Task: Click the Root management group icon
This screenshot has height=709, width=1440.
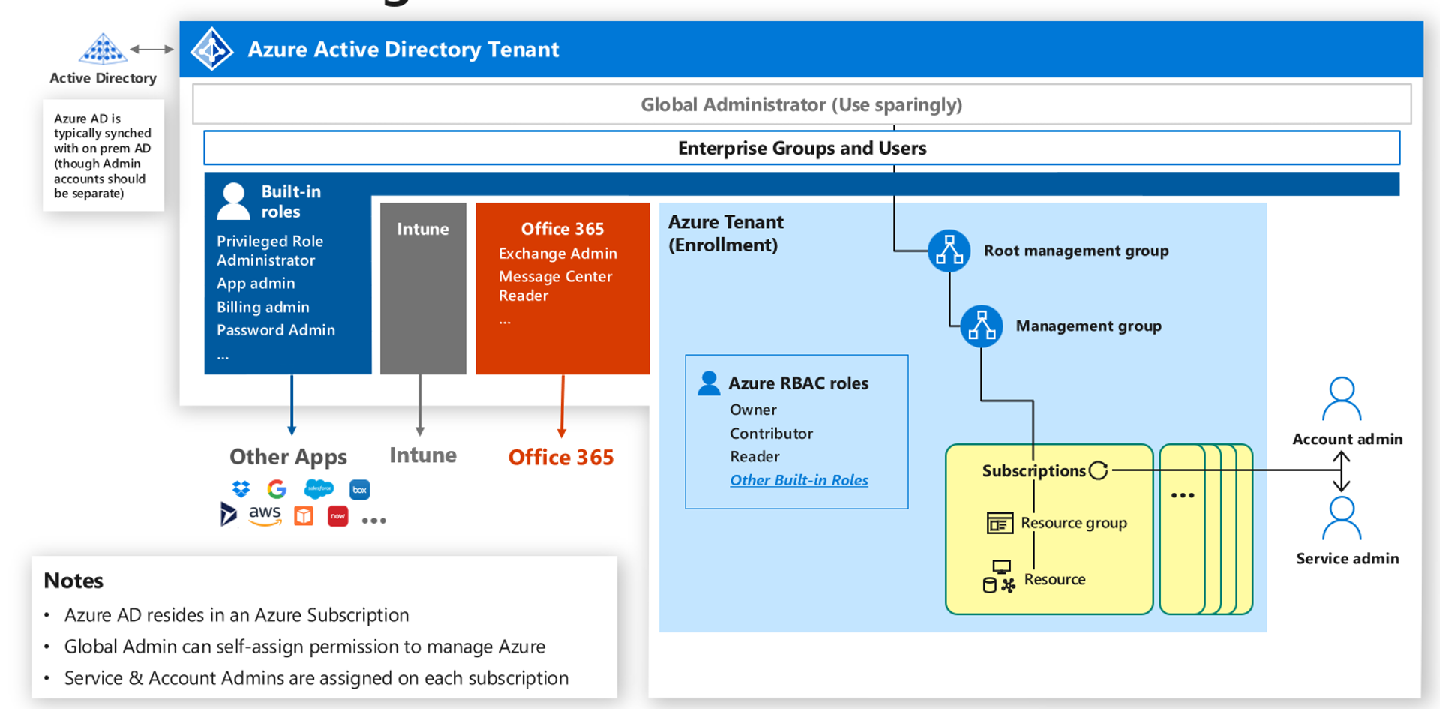Action: point(949,251)
